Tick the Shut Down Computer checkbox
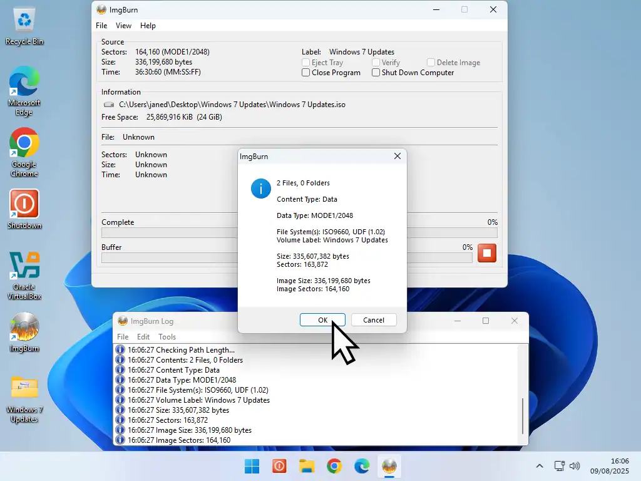 376,73
